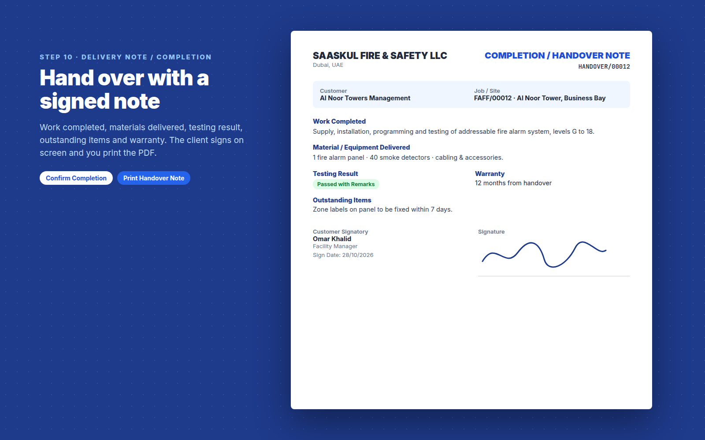Click the Testing Result heading
This screenshot has width=705, height=440.
point(335,174)
